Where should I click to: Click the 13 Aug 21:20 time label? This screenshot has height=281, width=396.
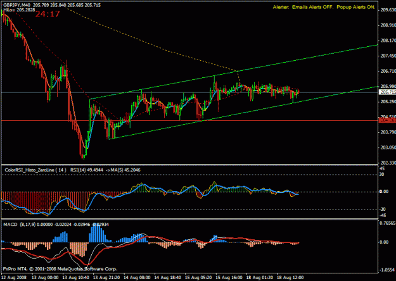[106, 277]
